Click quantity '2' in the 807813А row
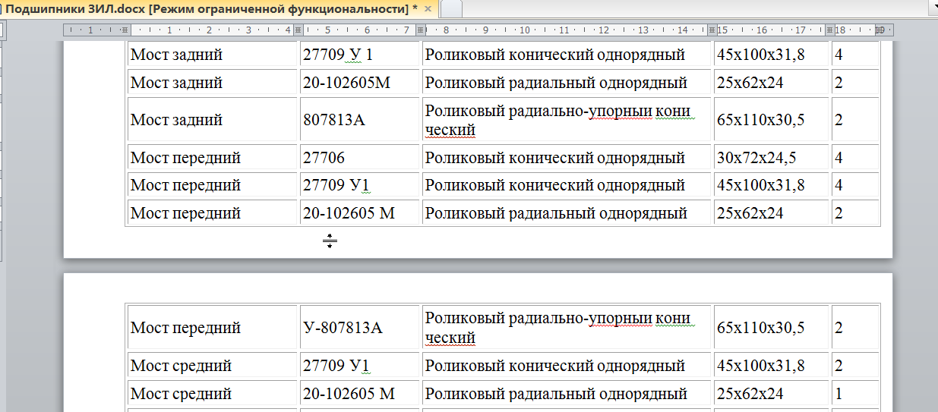Screen dimensions: 938x412 click(839, 120)
